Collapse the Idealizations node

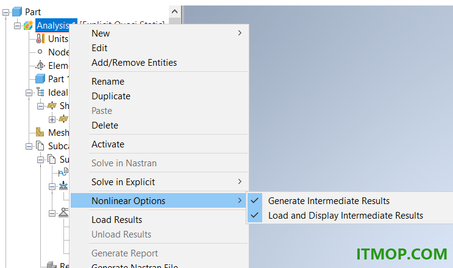[x=29, y=93]
